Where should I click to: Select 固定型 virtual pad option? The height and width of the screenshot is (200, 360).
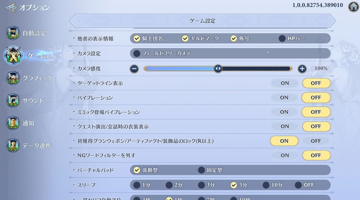[201, 170]
